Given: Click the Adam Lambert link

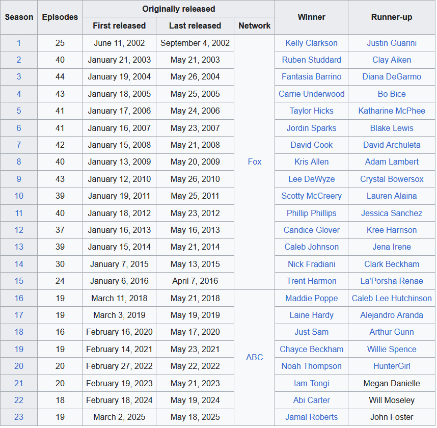Looking at the screenshot, I should pos(392,162).
